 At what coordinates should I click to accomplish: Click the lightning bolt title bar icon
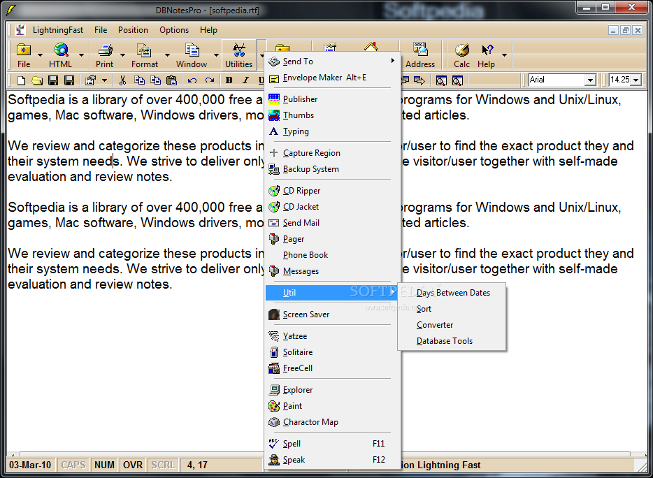click(10, 10)
